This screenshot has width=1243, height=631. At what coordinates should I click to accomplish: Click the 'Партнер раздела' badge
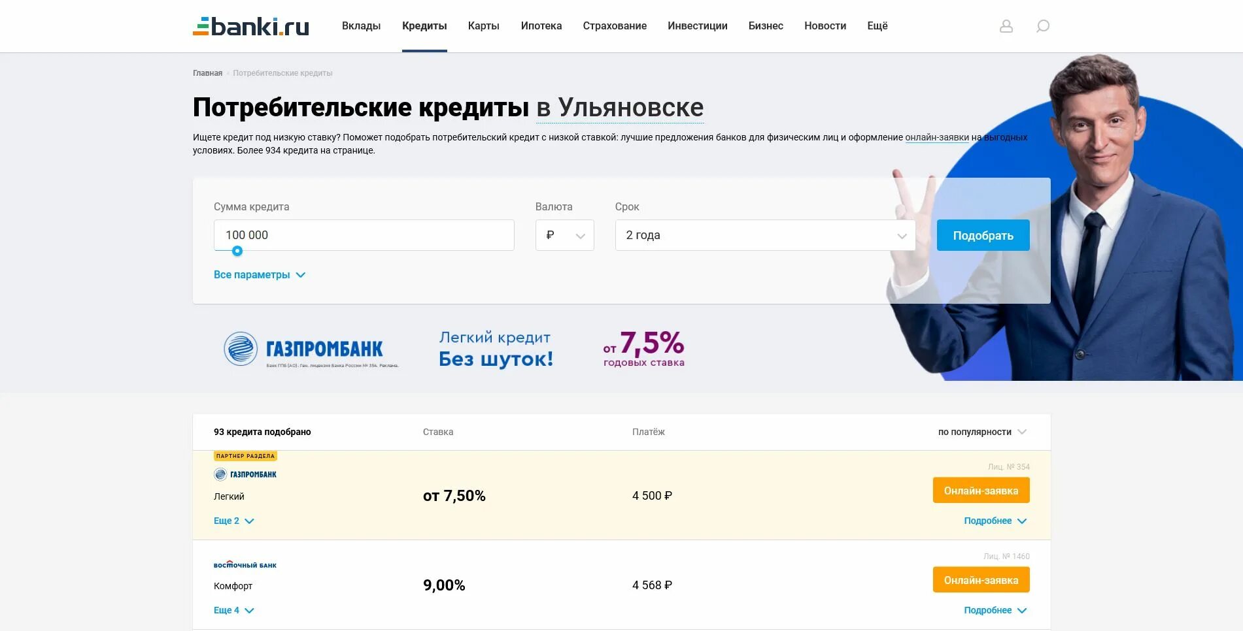[x=245, y=456]
